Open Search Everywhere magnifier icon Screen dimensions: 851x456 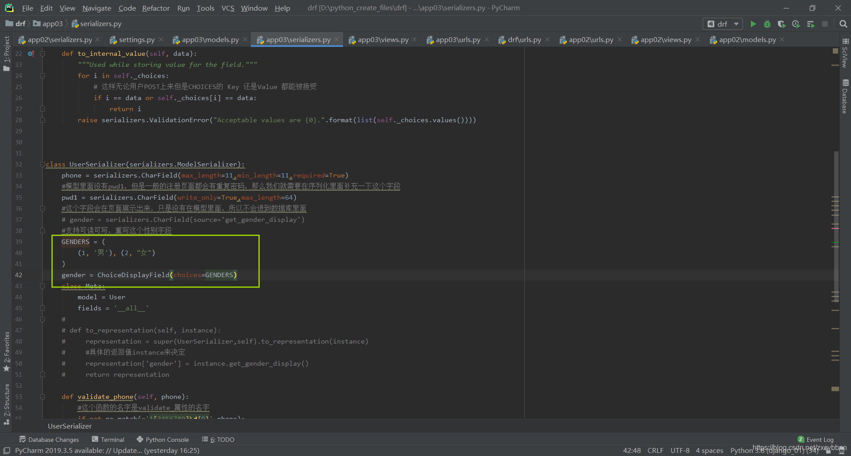(843, 24)
